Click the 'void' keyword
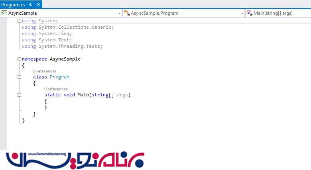The image size is (311, 170). pyautogui.click(x=69, y=95)
